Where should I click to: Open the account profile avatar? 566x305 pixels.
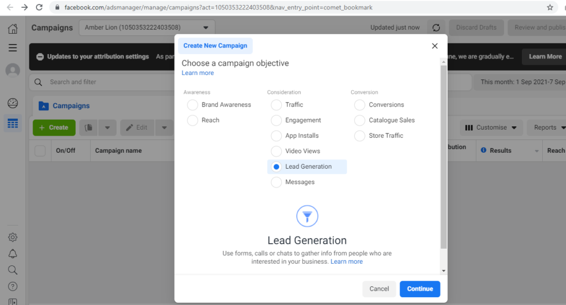[x=13, y=70]
